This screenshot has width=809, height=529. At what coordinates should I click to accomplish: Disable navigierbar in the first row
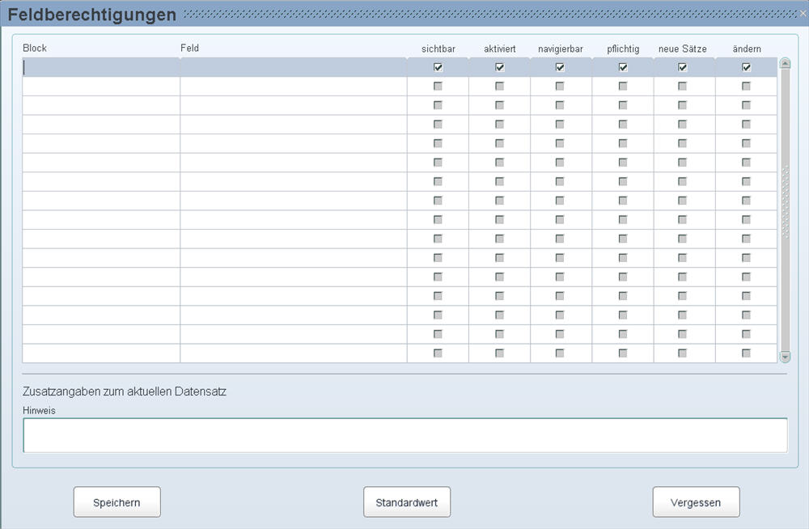point(560,67)
